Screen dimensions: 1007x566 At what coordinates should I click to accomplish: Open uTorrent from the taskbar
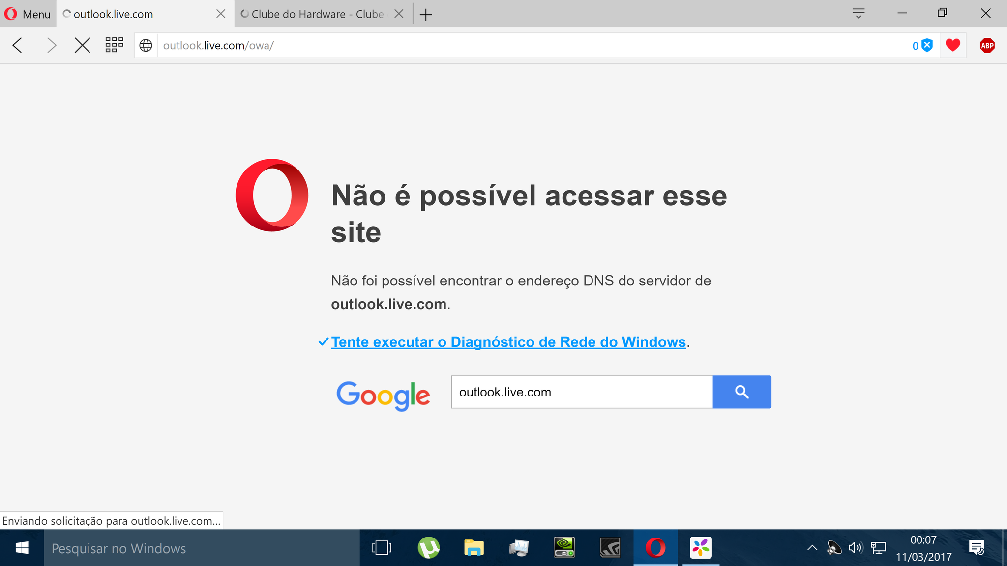(428, 548)
